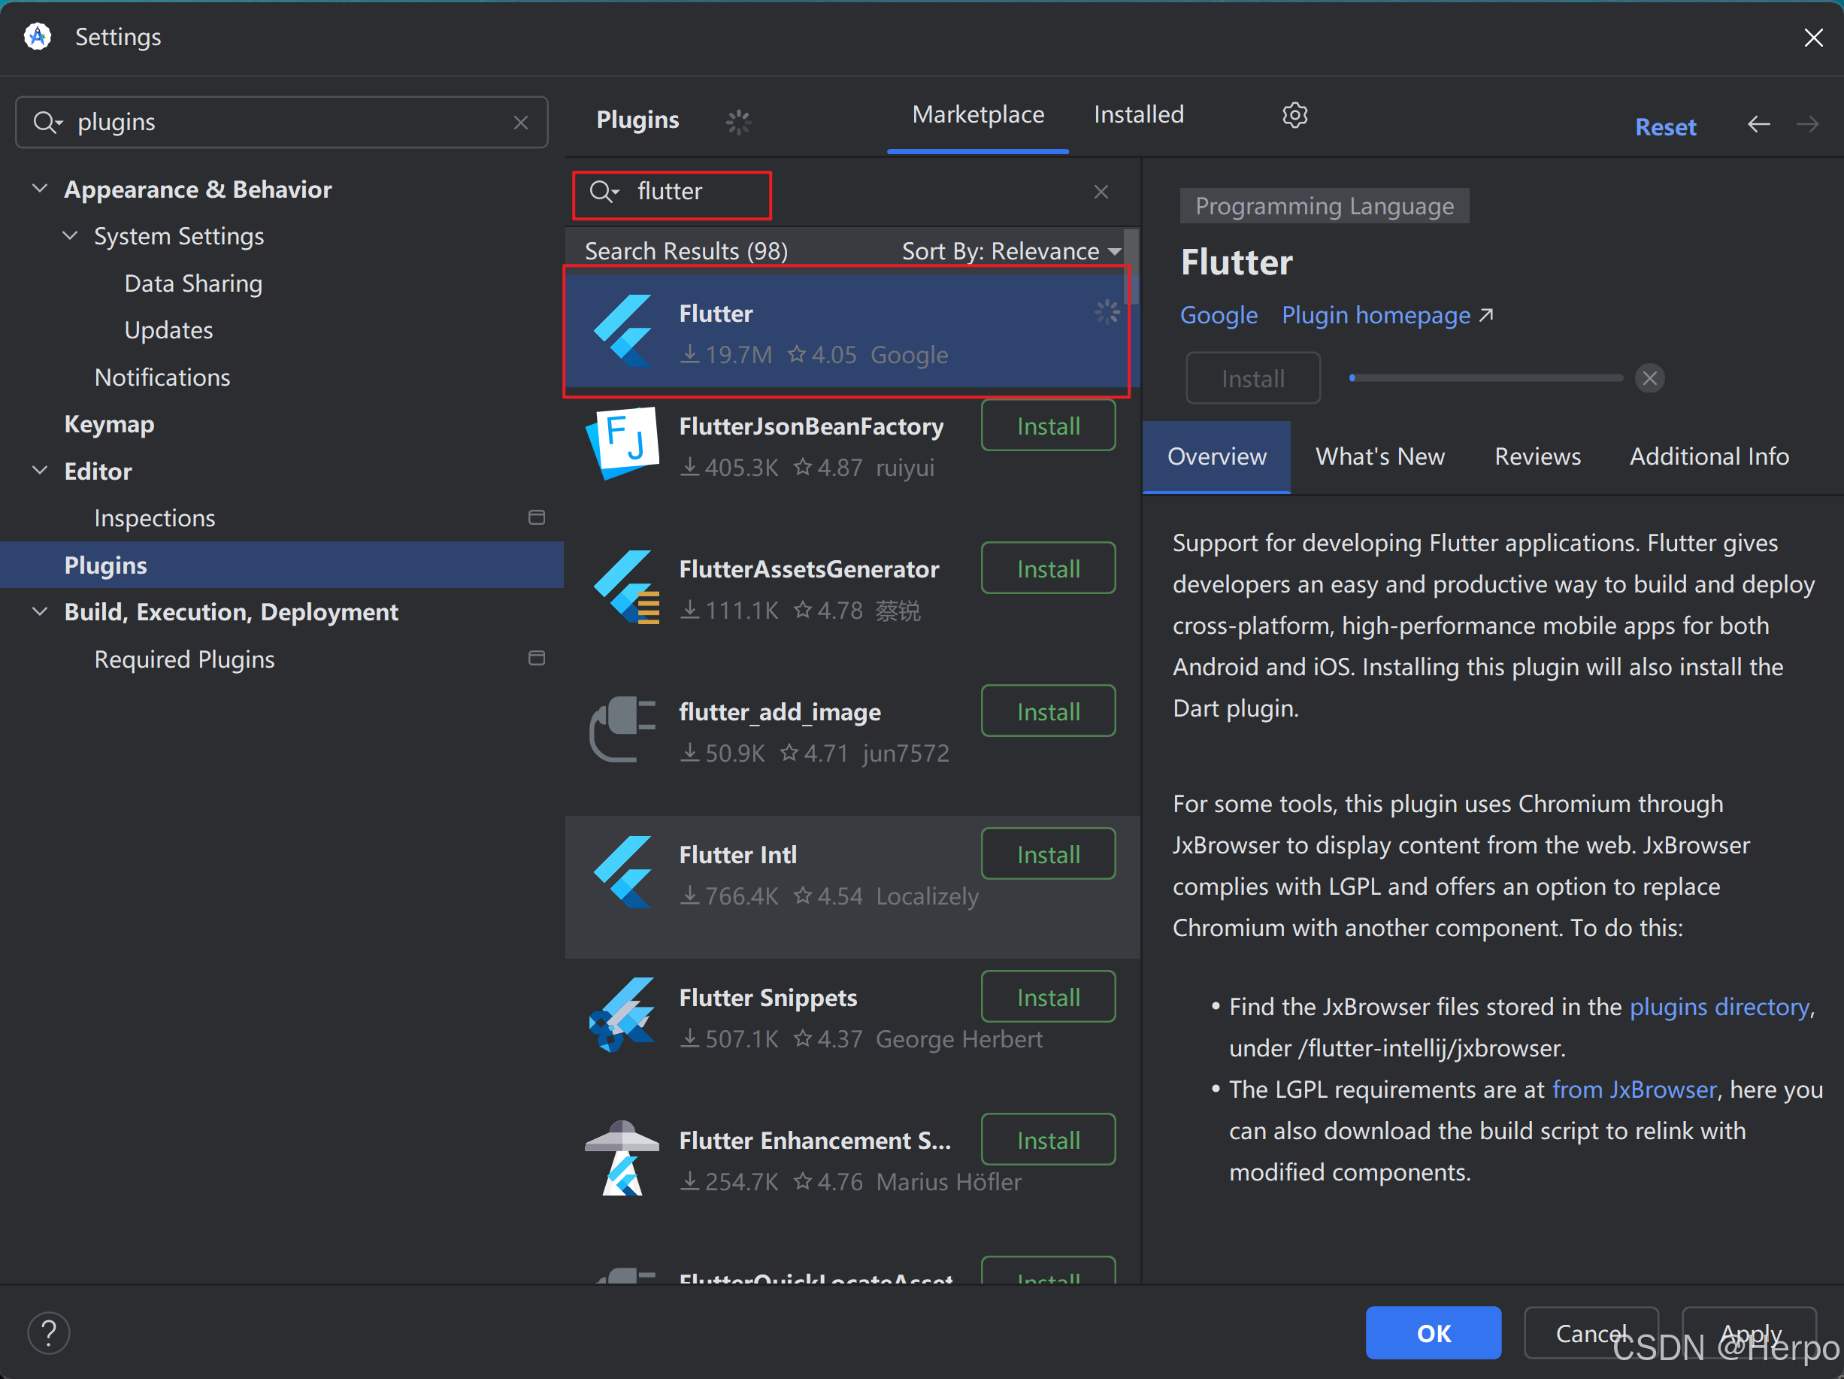The width and height of the screenshot is (1844, 1379).
Task: Clear the flutter marketplace search
Action: click(x=1101, y=192)
